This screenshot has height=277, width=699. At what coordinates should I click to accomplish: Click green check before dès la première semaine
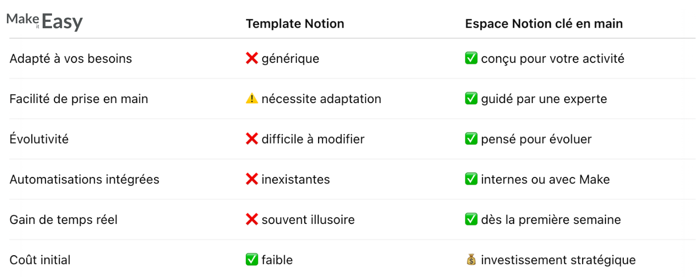[x=471, y=220]
